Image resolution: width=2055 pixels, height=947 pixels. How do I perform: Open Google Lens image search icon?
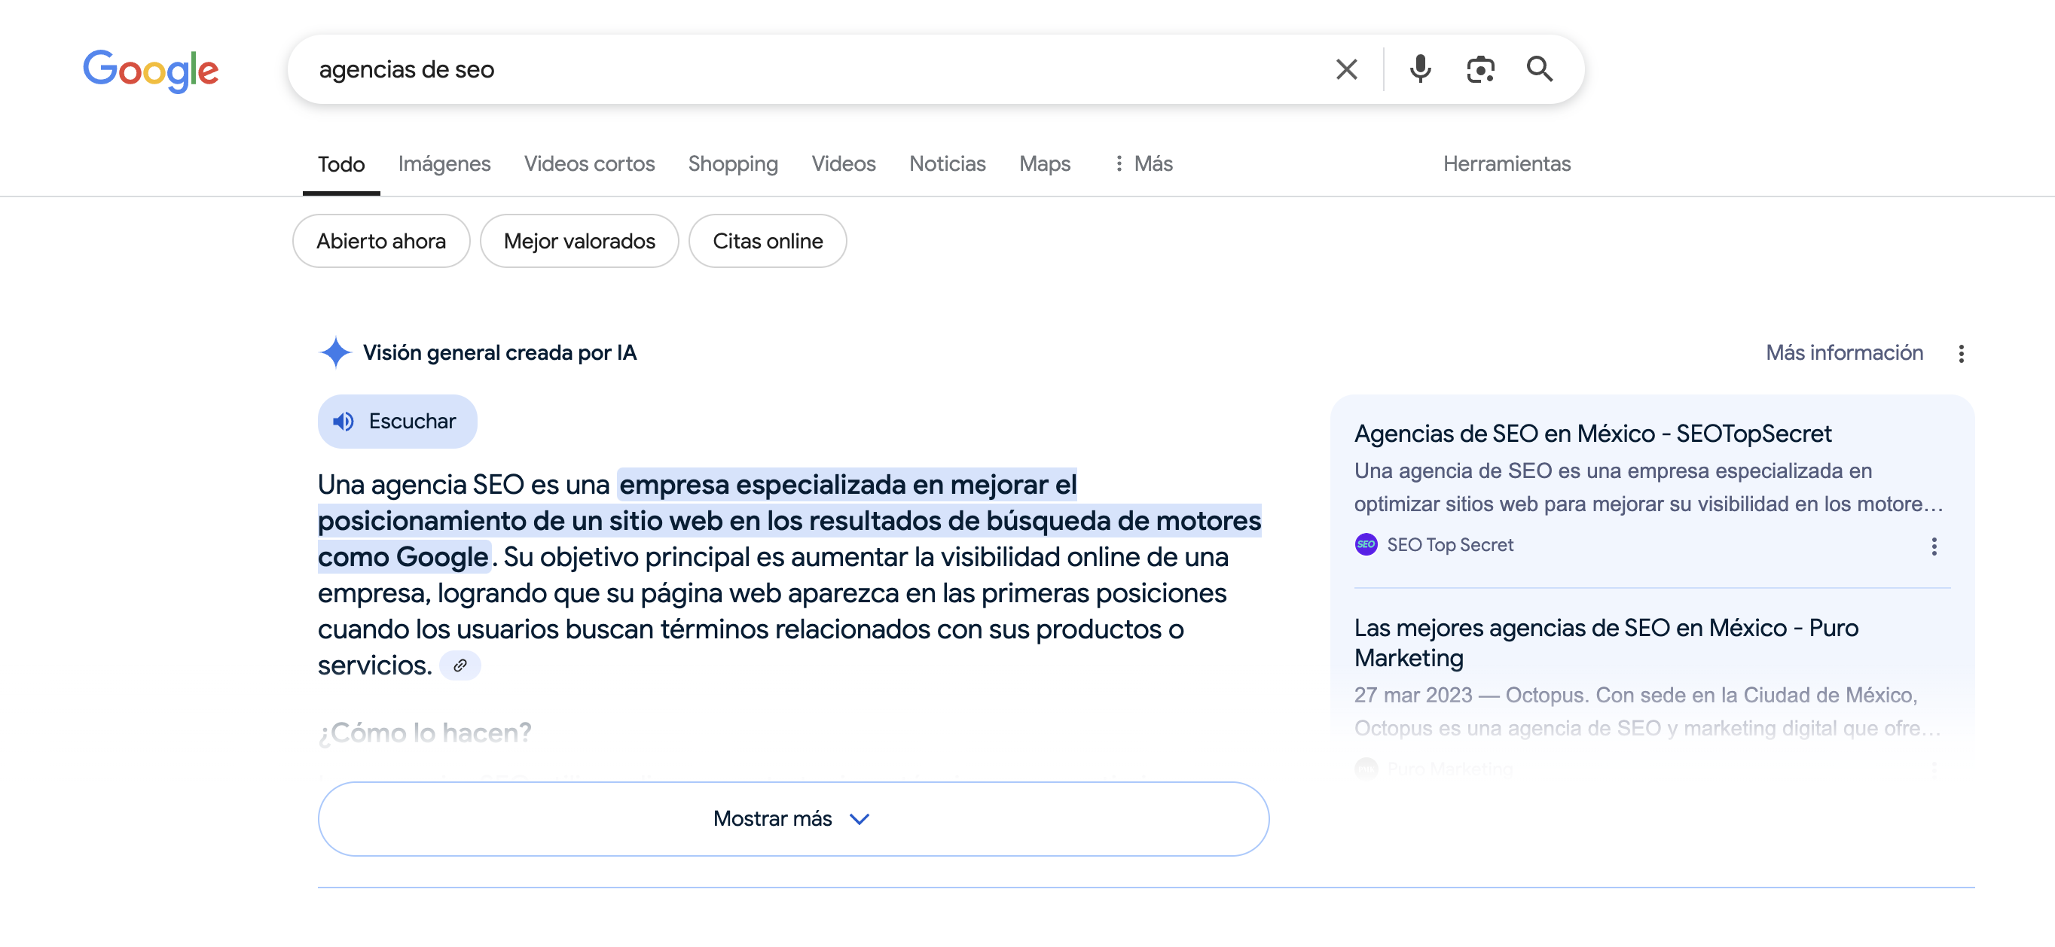pos(1479,69)
